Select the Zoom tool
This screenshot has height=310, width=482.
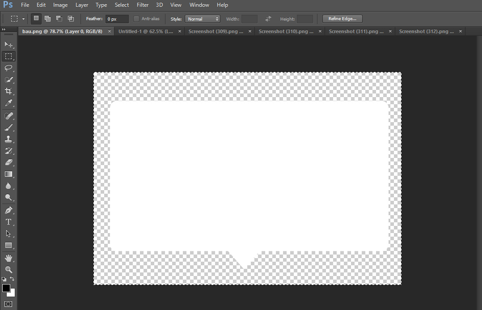click(8, 270)
